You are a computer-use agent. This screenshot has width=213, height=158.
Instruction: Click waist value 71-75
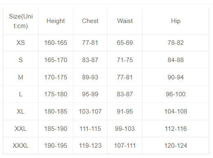tap(125, 60)
